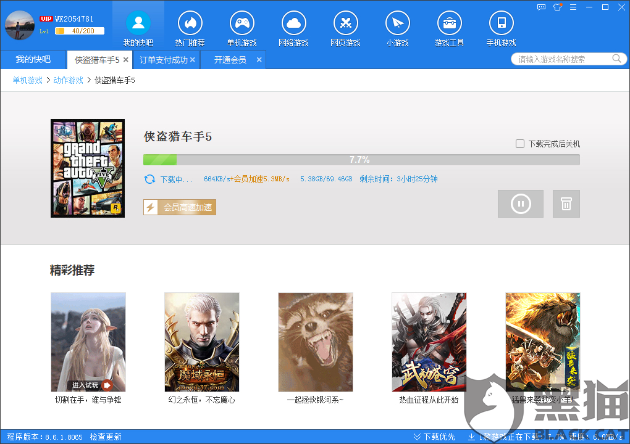Click the 程序版本:8.6.1.8065 text

pos(44,437)
